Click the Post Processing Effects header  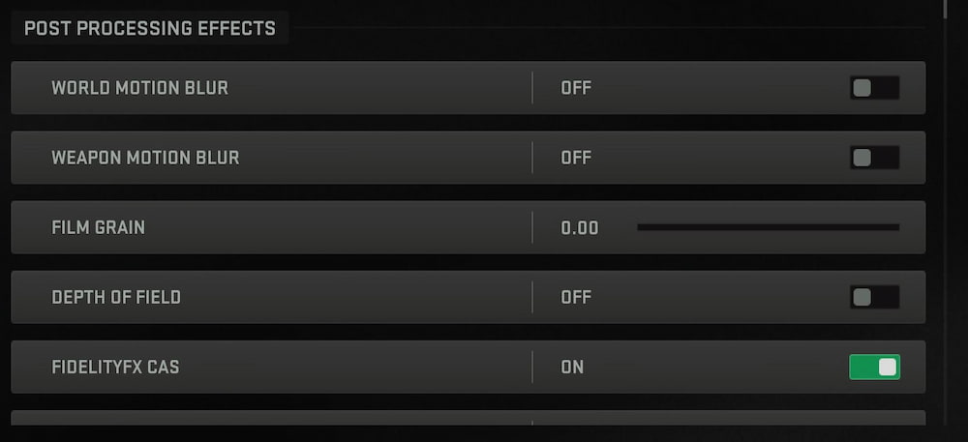[149, 28]
